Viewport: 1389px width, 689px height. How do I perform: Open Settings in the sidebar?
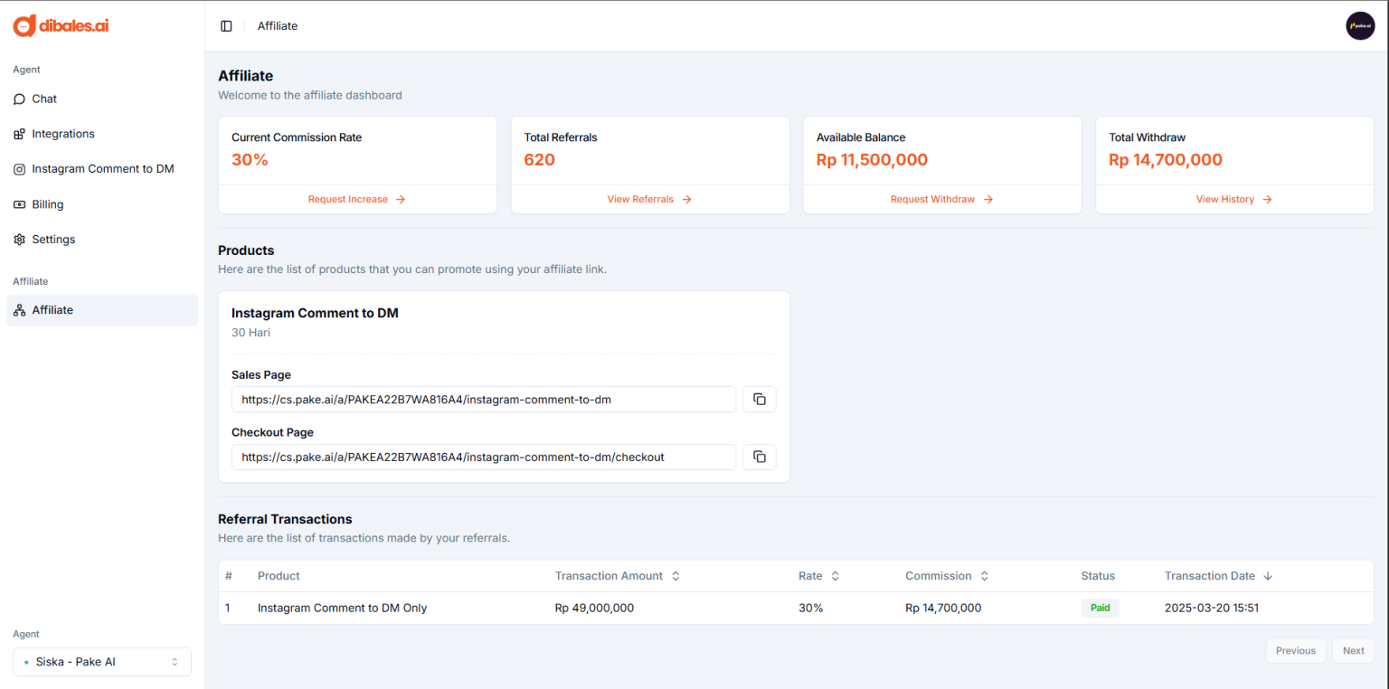(x=53, y=240)
